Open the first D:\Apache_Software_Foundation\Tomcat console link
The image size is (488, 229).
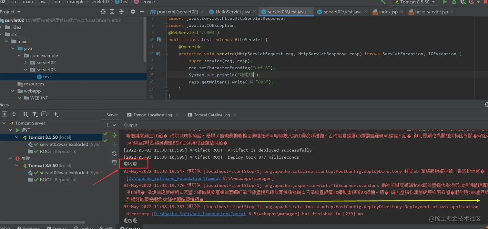tap(174, 178)
